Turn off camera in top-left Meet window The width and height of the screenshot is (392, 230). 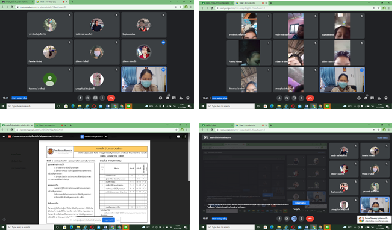(x=87, y=98)
